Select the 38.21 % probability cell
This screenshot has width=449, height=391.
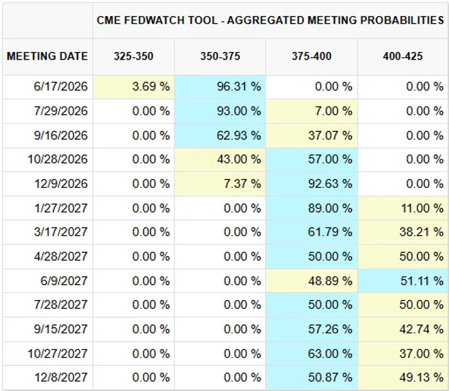click(403, 232)
